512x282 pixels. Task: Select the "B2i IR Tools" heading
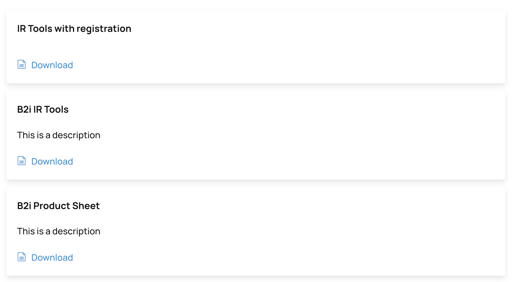[43, 110]
